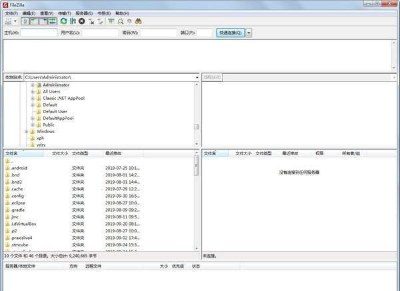
Task: Reconnect to the last server
Action: (x=100, y=21)
